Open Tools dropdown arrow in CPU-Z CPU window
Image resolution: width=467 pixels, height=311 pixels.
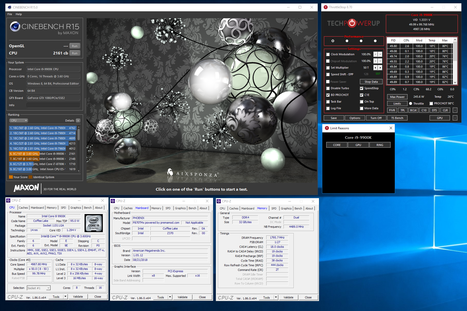66,297
